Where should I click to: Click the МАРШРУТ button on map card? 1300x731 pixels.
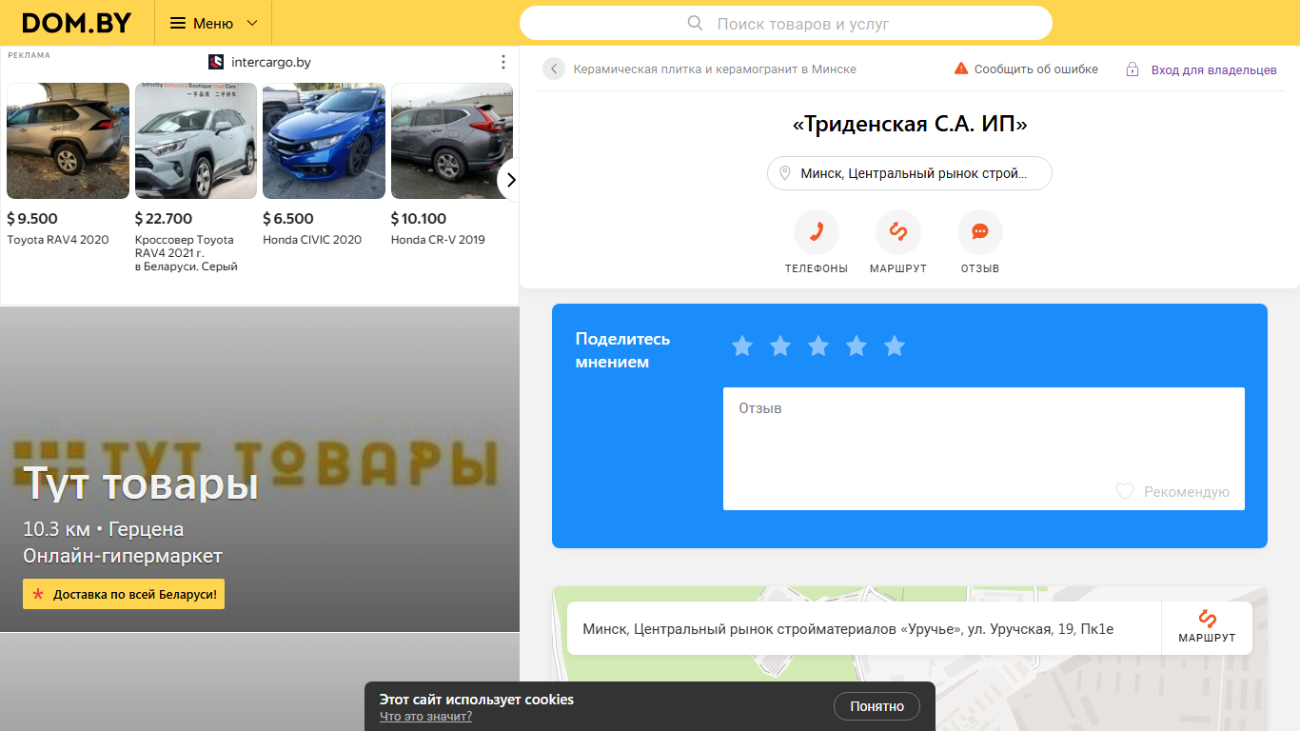[x=1207, y=628]
